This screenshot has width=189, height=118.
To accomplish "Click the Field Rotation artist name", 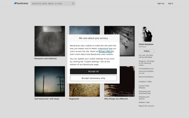I will click(146, 44).
